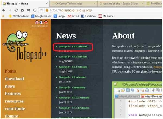Select English flag language icon
The width and height of the screenshot is (163, 119).
tap(37, 22)
